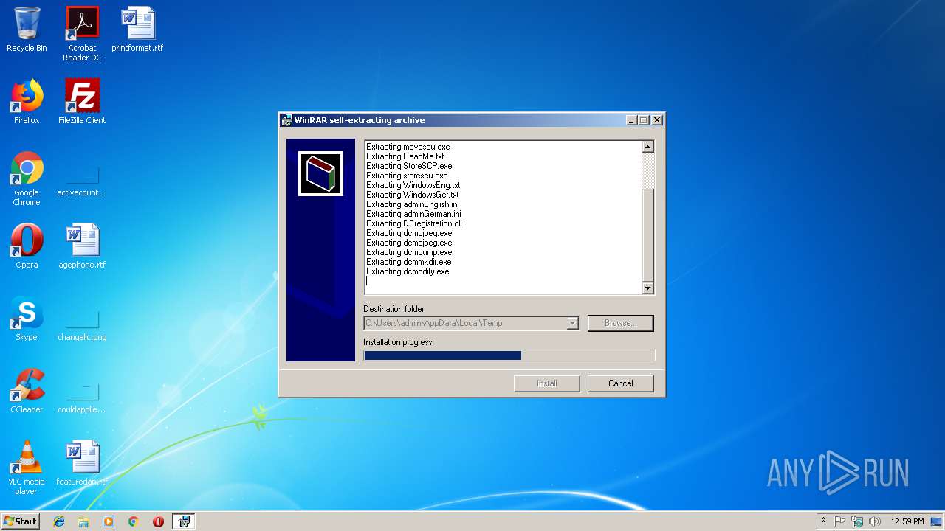Click the extraction log scroll up arrow
This screenshot has height=531, width=945.
pyautogui.click(x=647, y=147)
